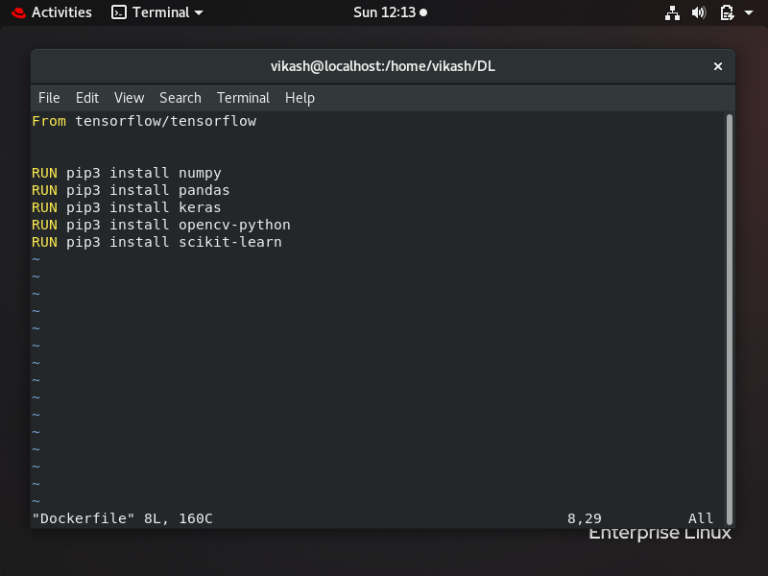Open the Search menu
The image size is (768, 576).
[x=180, y=97]
